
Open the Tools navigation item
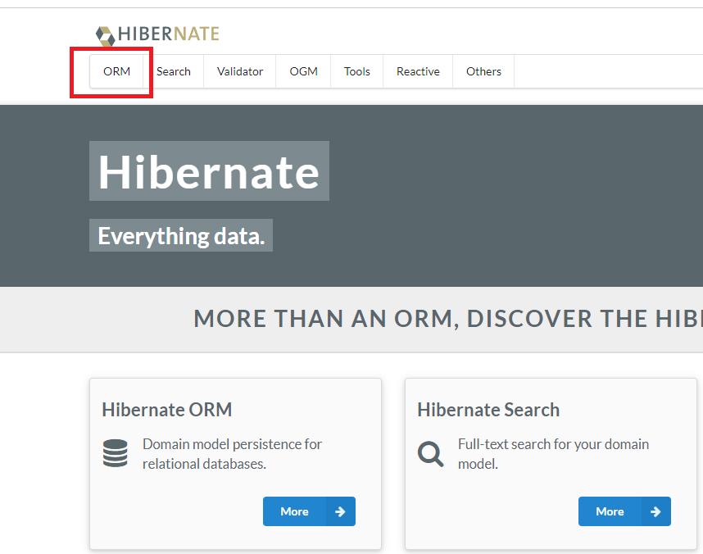click(357, 71)
